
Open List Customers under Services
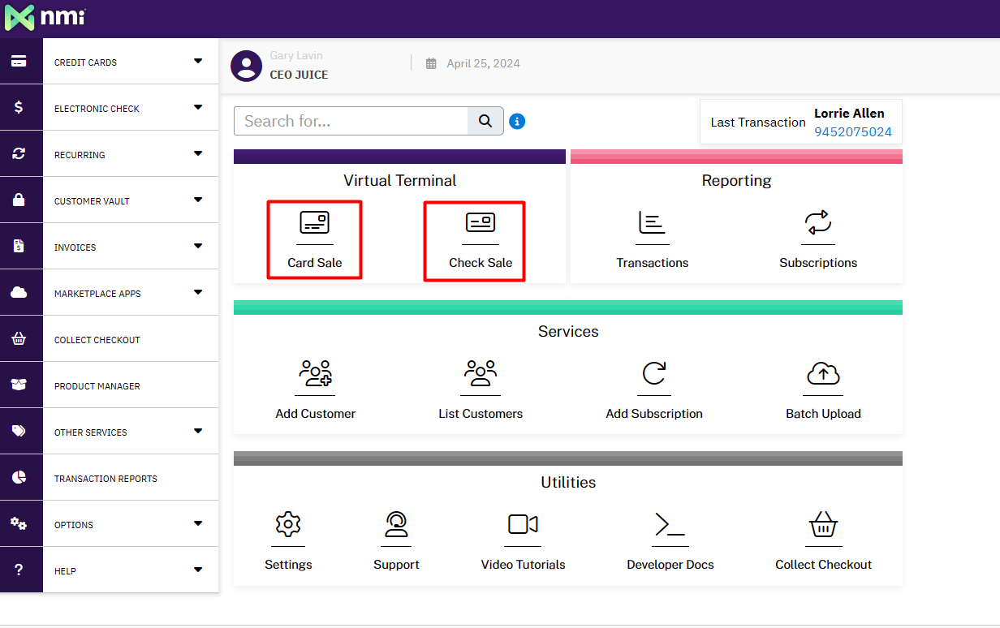481,390
